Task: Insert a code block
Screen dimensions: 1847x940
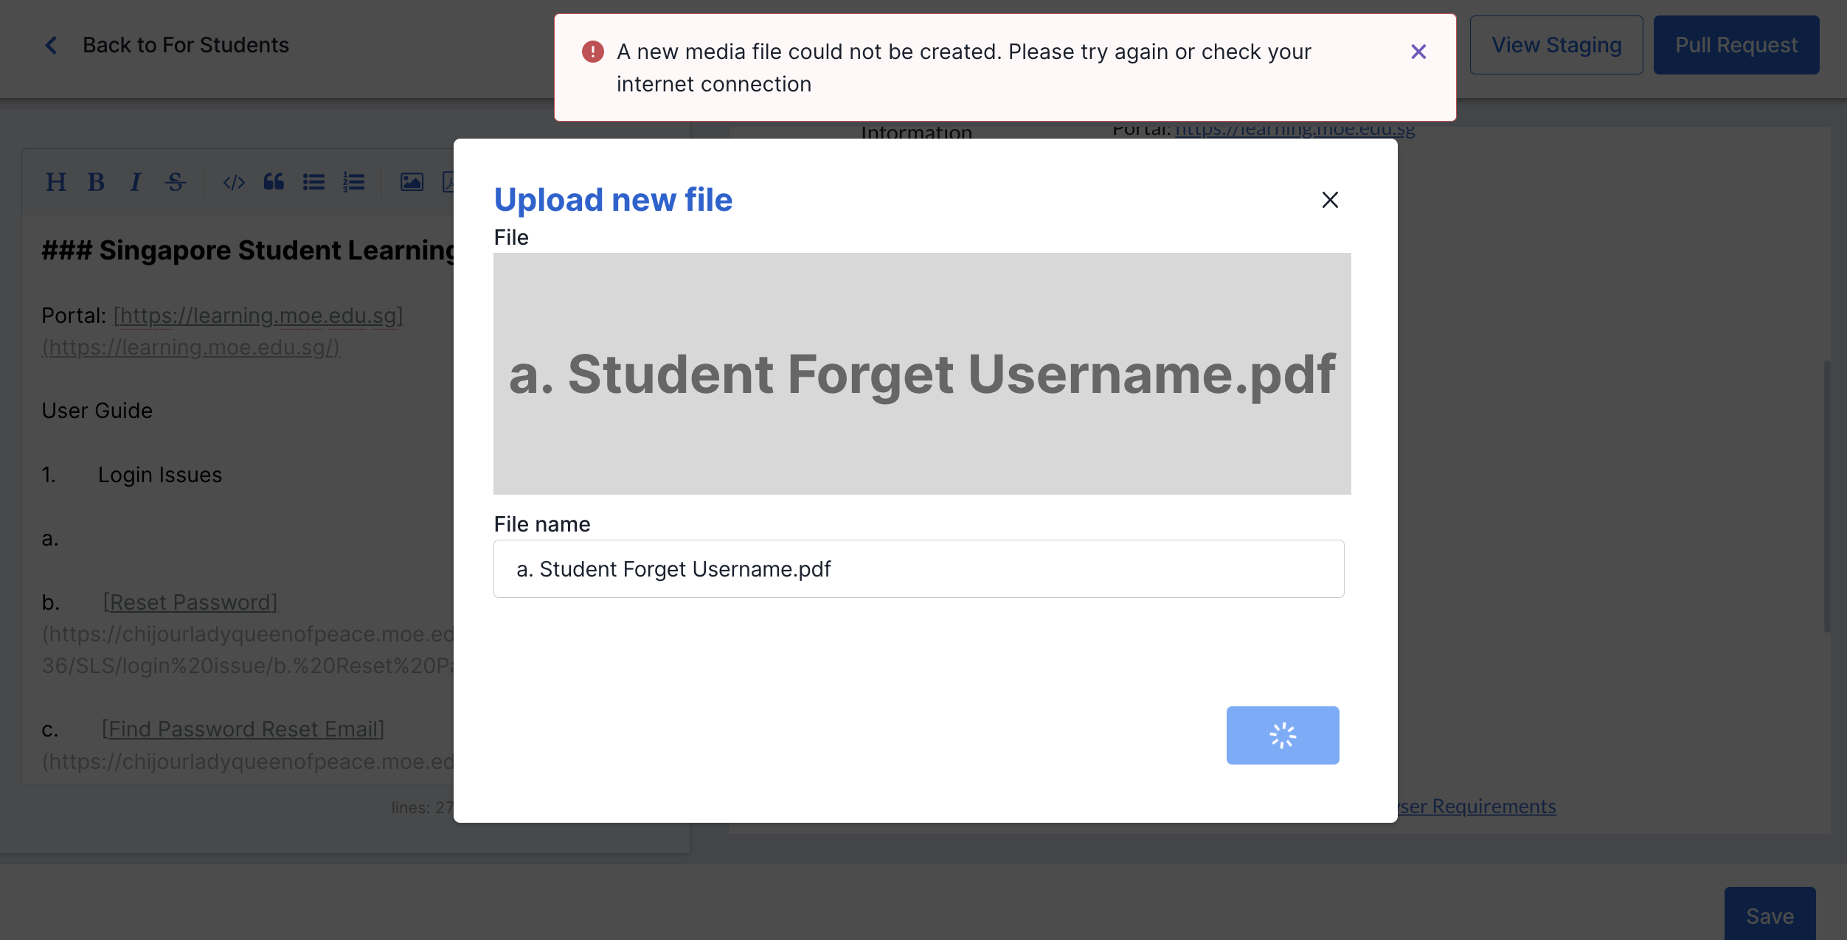Action: point(234,182)
